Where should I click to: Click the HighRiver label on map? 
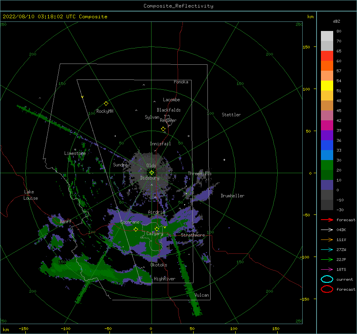165,279
